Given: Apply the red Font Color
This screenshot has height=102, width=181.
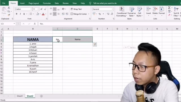Looking at the screenshot, I should 43,14.
